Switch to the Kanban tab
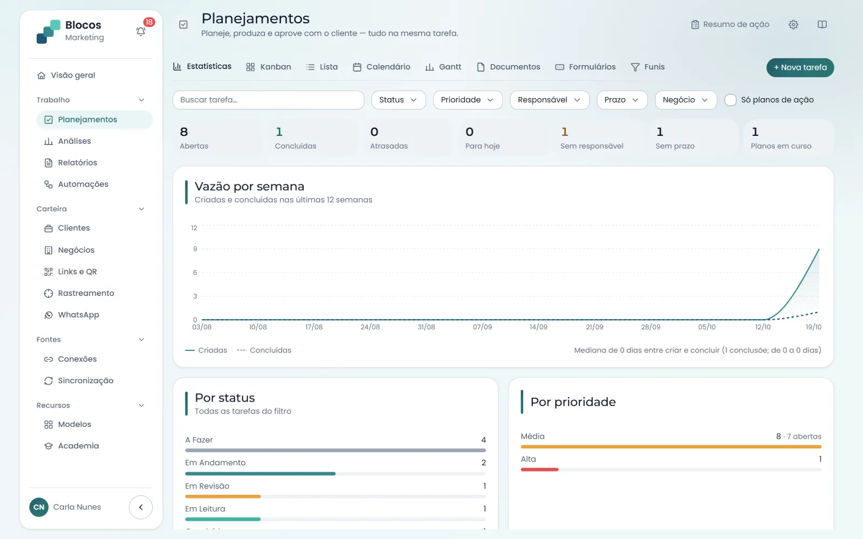 [269, 67]
